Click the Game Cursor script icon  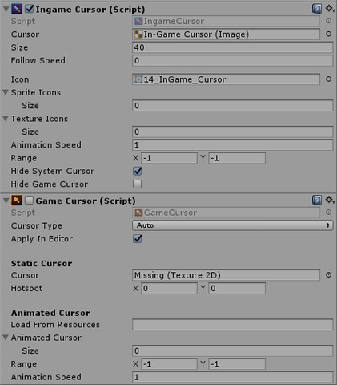tap(17, 201)
